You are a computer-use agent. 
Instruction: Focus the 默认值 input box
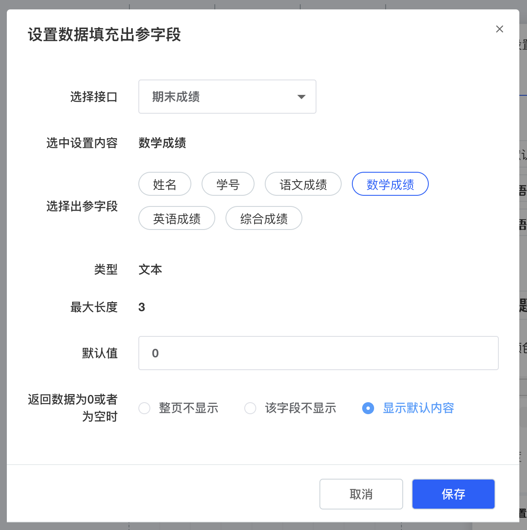coord(318,353)
